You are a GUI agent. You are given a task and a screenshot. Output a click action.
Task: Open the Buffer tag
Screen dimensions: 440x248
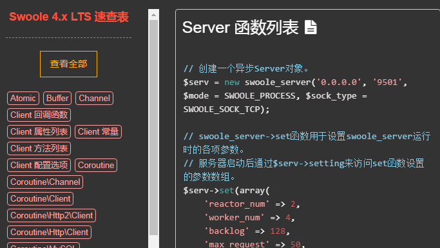[57, 98]
